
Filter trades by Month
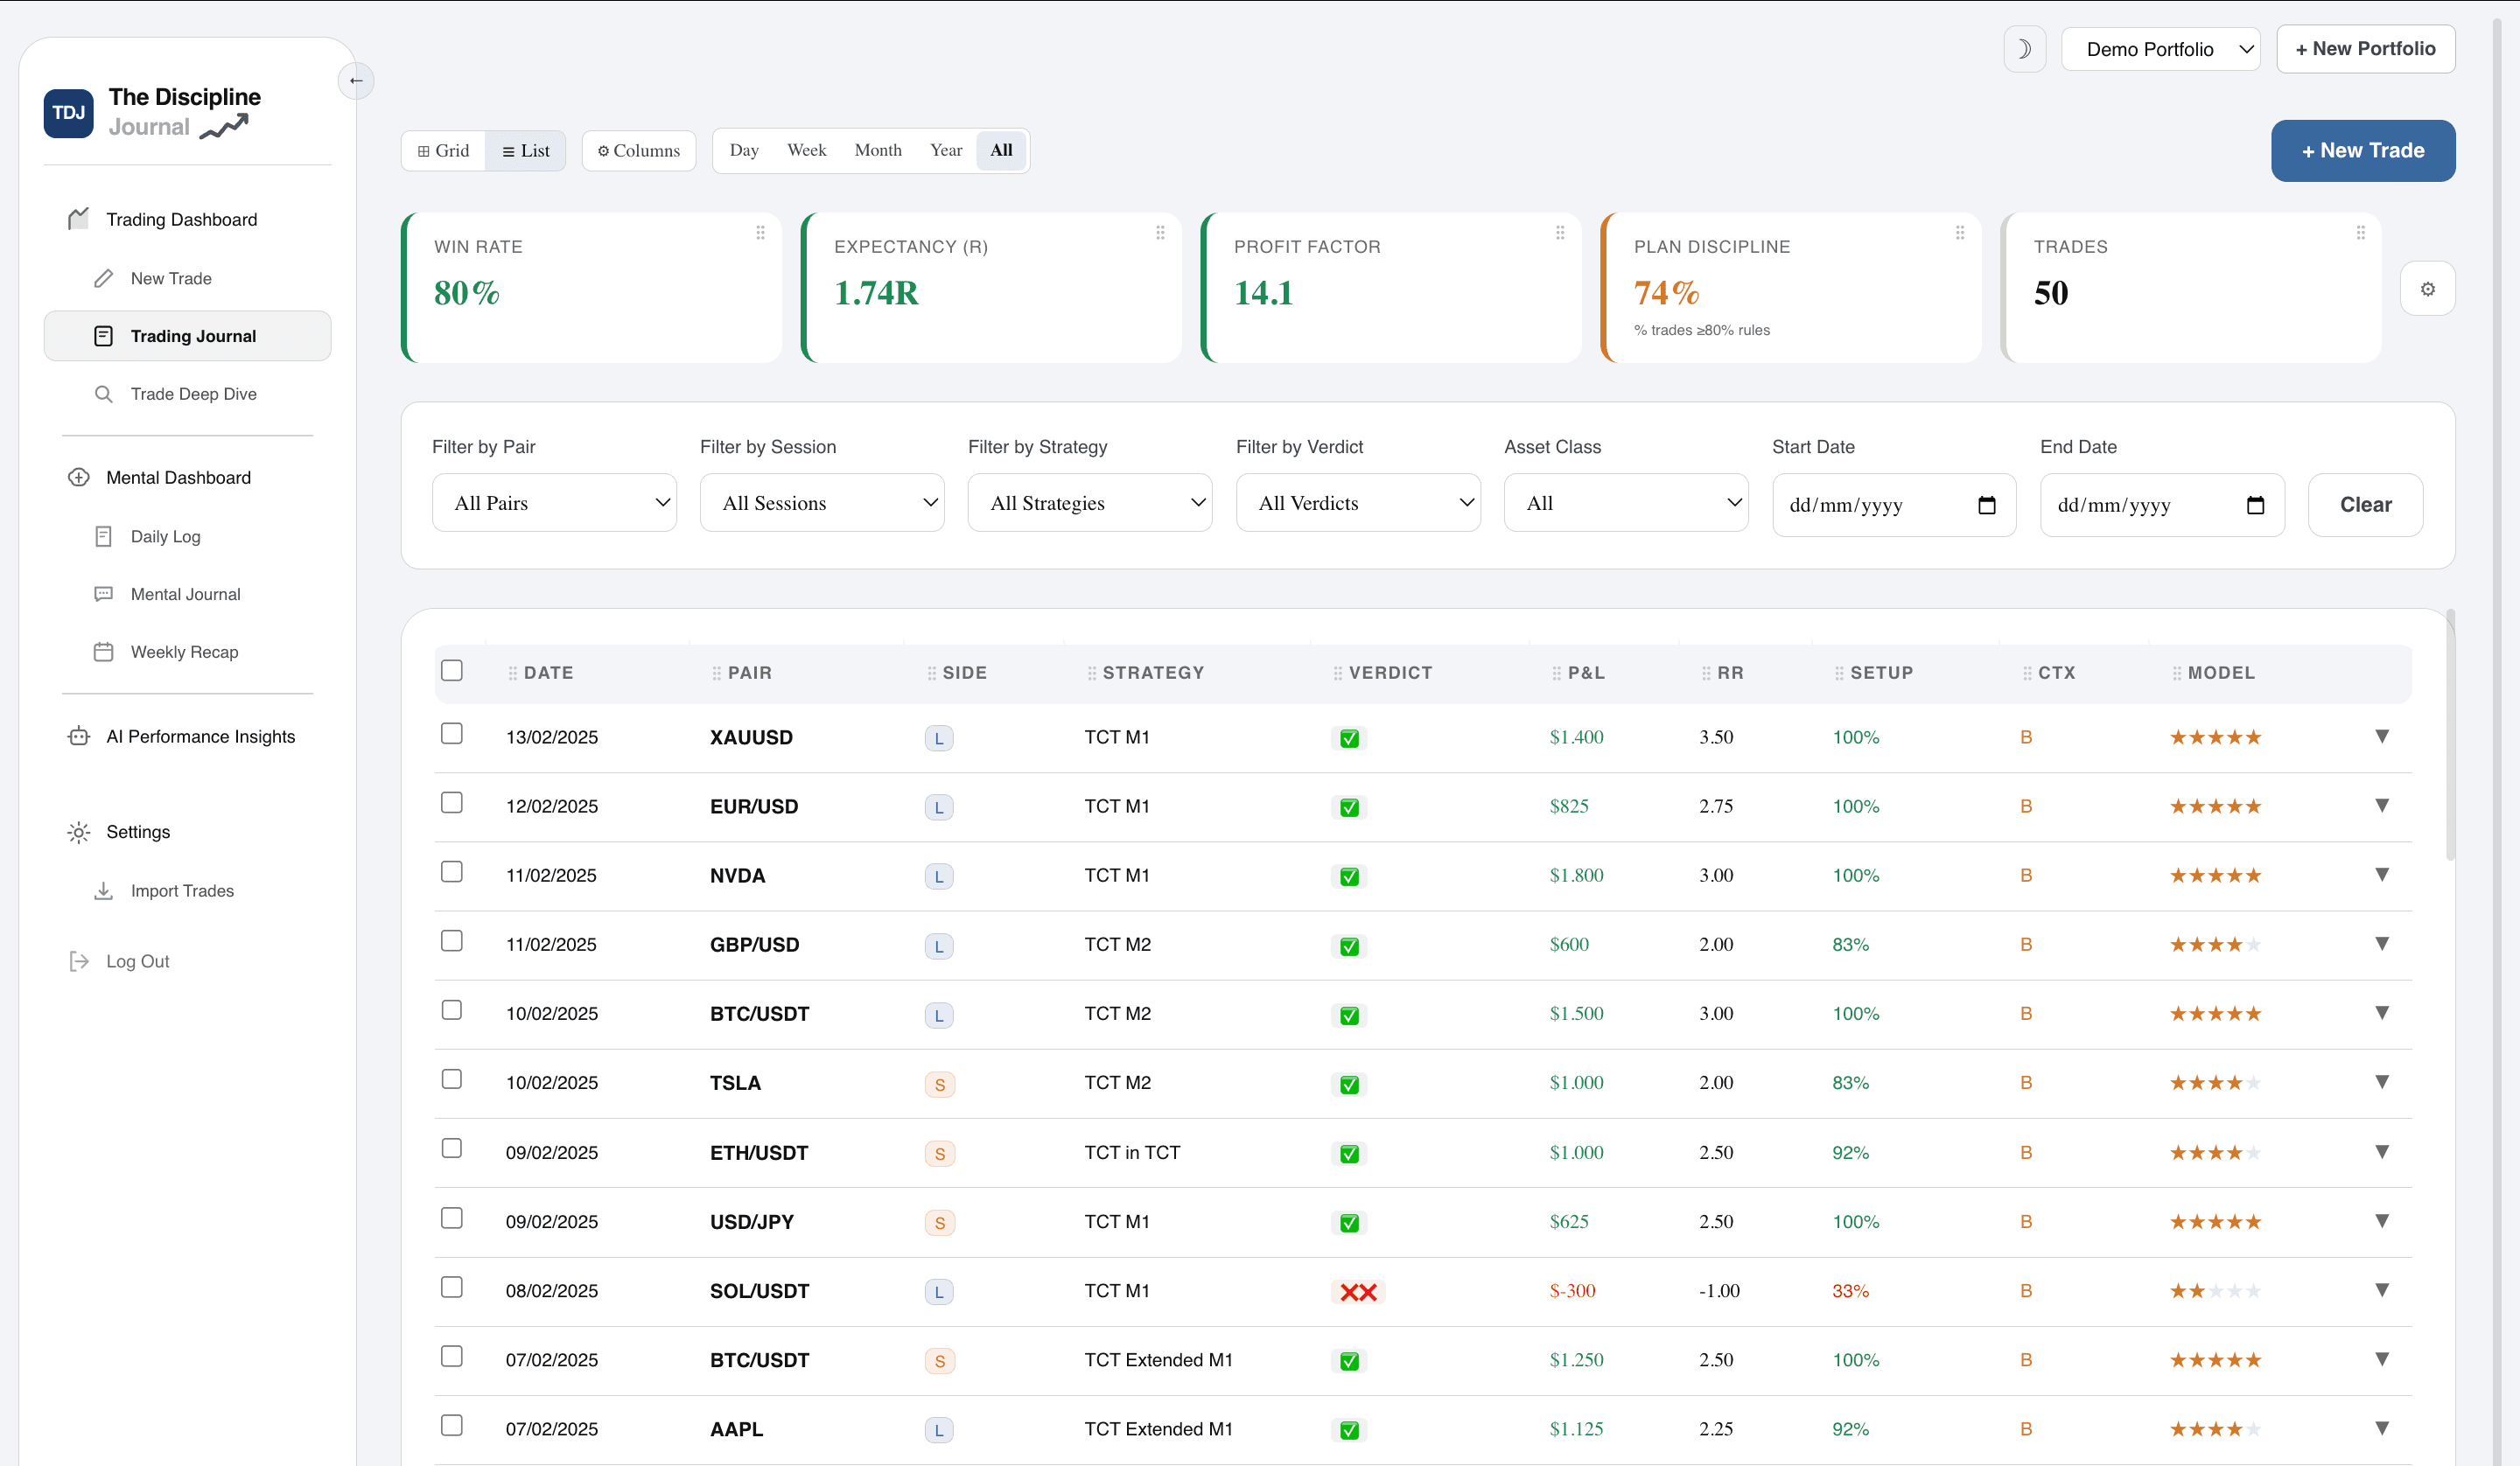[877, 150]
